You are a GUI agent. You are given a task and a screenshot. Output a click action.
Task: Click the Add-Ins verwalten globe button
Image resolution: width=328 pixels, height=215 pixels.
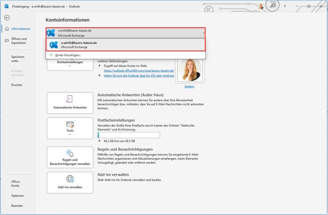(x=70, y=182)
